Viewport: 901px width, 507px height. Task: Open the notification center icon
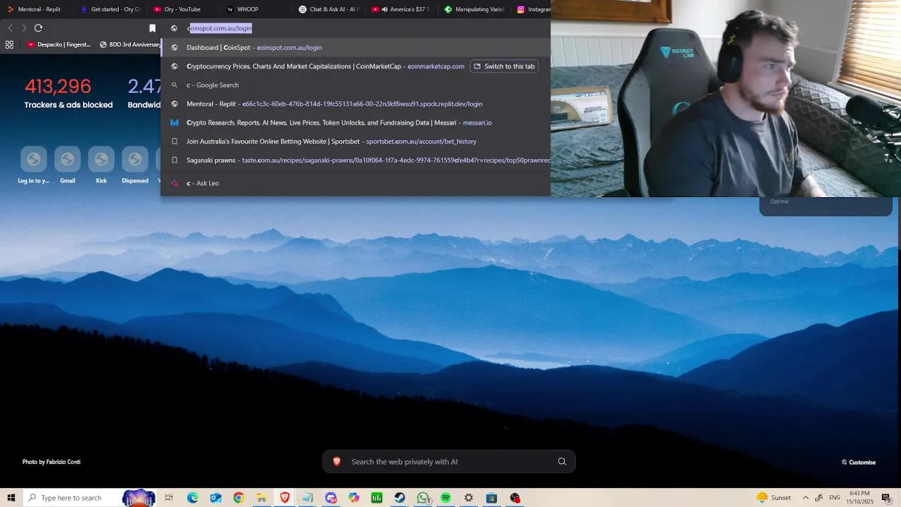tap(886, 498)
